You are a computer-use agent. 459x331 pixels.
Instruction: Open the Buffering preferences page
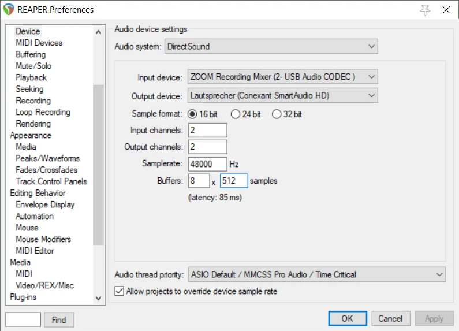(x=31, y=54)
